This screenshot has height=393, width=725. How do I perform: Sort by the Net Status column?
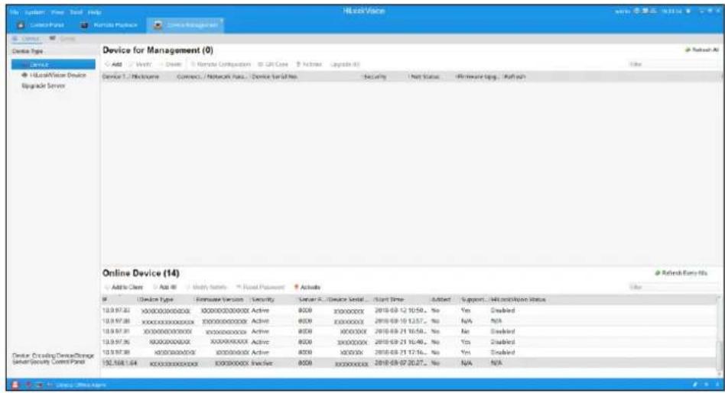[x=425, y=76]
